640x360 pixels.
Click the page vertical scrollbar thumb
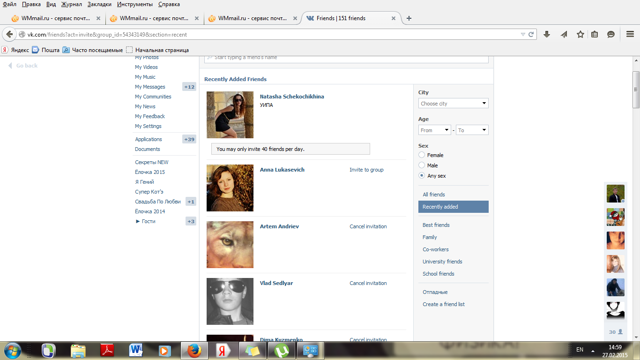pos(636,90)
